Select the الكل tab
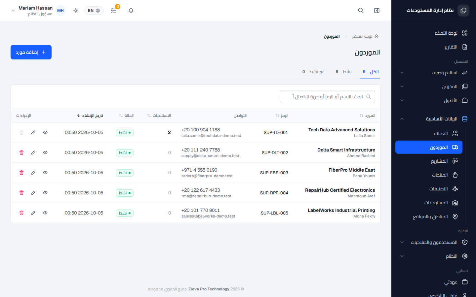Screen dimensions: 476x297 [x=370, y=72]
